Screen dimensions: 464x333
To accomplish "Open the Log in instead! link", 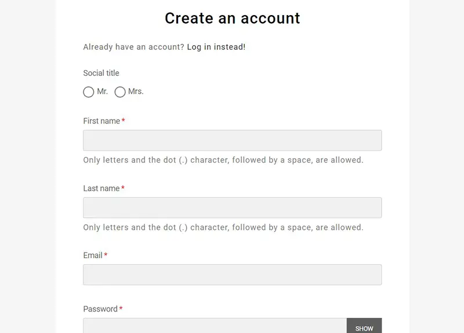I will 216,47.
